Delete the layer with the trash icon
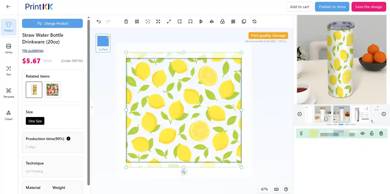 (381, 133)
